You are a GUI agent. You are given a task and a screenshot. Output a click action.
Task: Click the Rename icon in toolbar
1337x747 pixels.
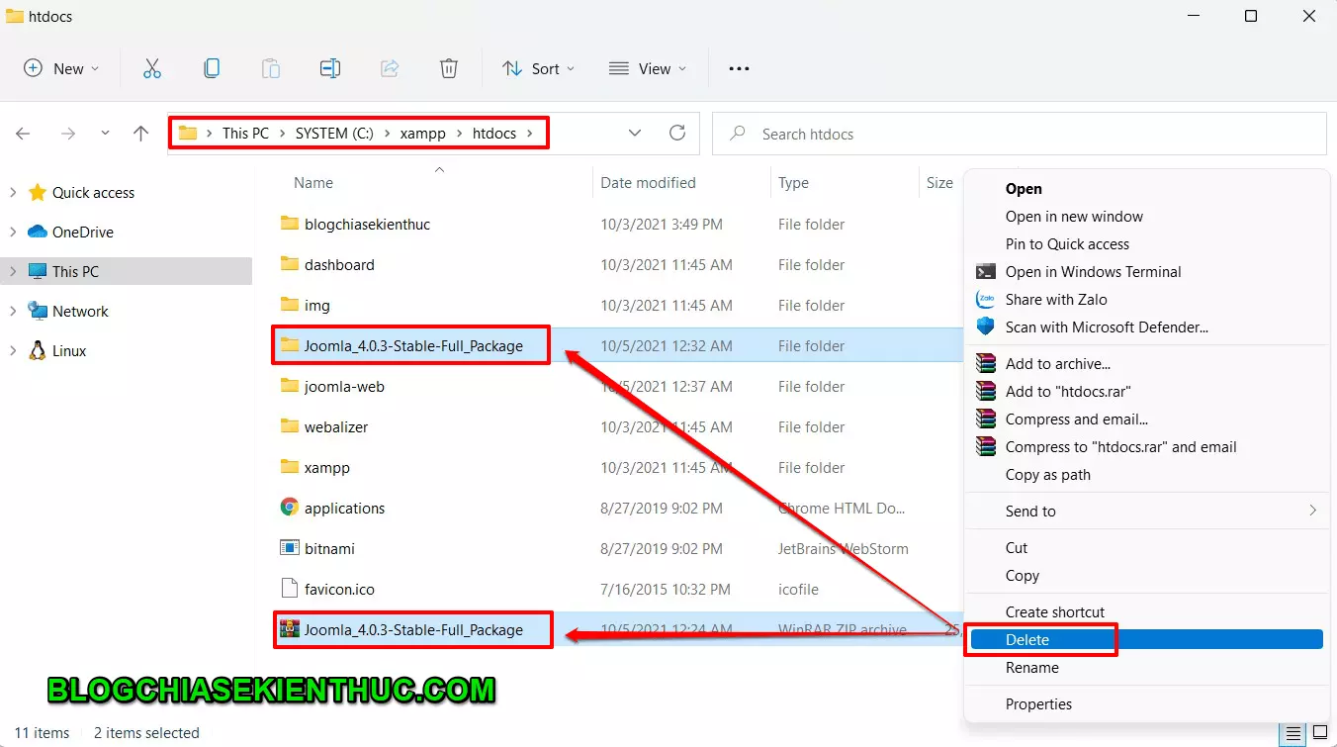pos(330,68)
